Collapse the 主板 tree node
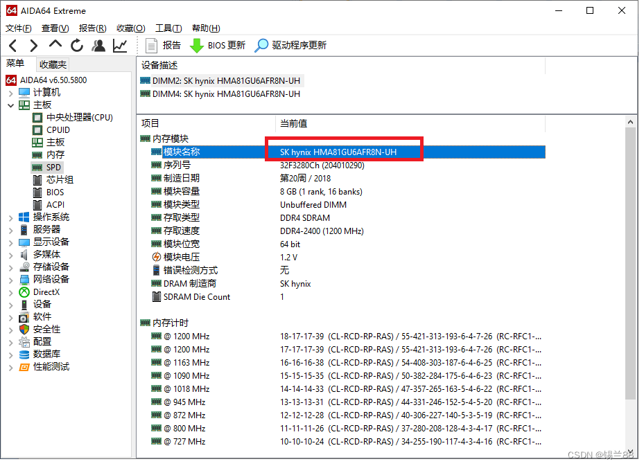This screenshot has height=466, width=644. tap(10, 105)
